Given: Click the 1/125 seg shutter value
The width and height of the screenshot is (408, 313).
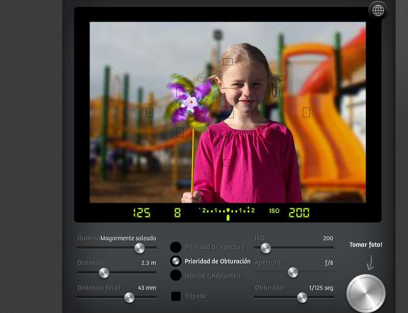Looking at the screenshot, I should (321, 288).
